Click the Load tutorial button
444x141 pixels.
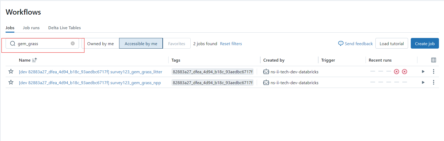(392, 44)
